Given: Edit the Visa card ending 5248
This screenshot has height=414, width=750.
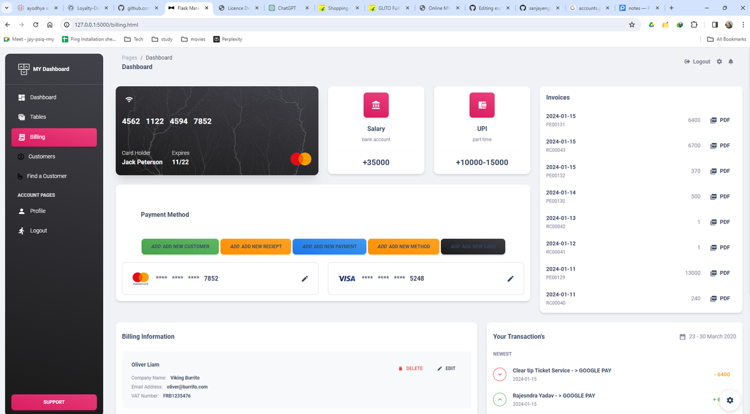Looking at the screenshot, I should tap(510, 279).
